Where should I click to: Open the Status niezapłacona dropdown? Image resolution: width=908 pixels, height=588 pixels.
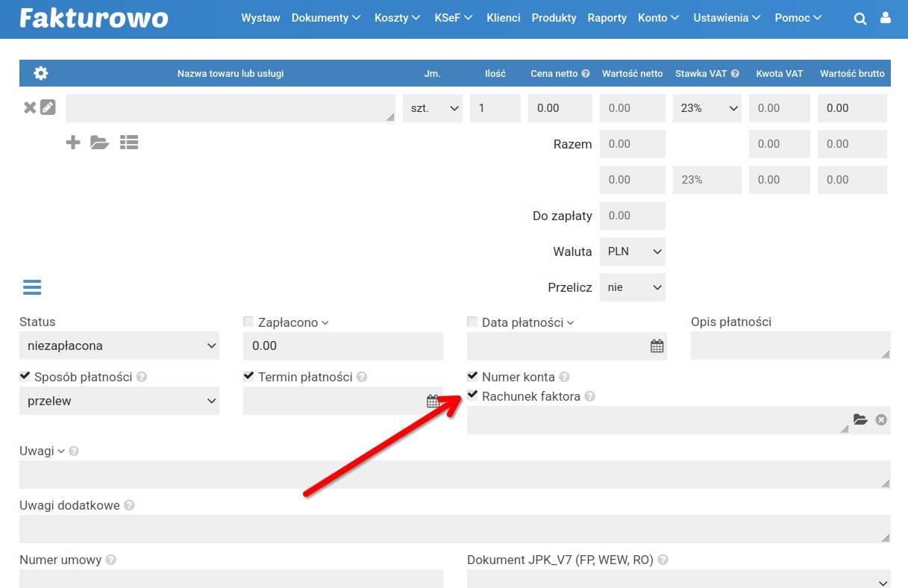(119, 345)
